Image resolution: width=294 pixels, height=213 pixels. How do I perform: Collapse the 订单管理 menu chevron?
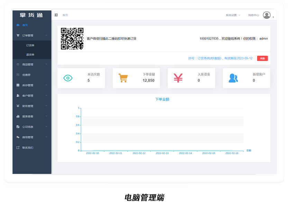(46, 35)
